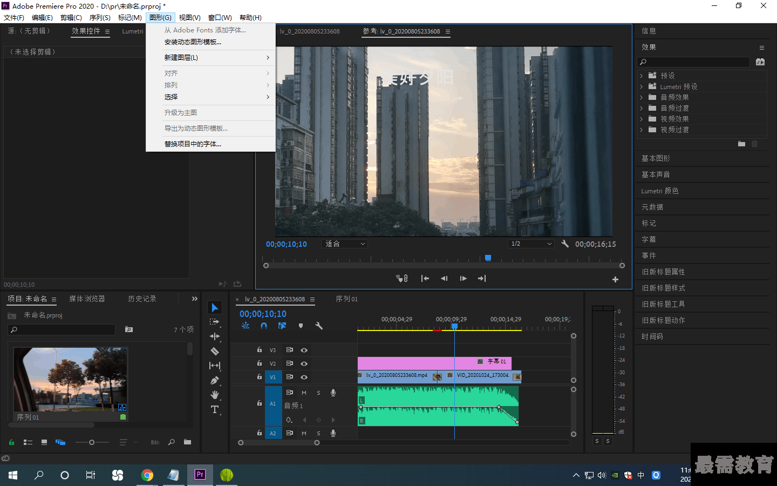Viewport: 777px width, 486px height.
Task: Open program monitor wrench settings
Action: [565, 244]
